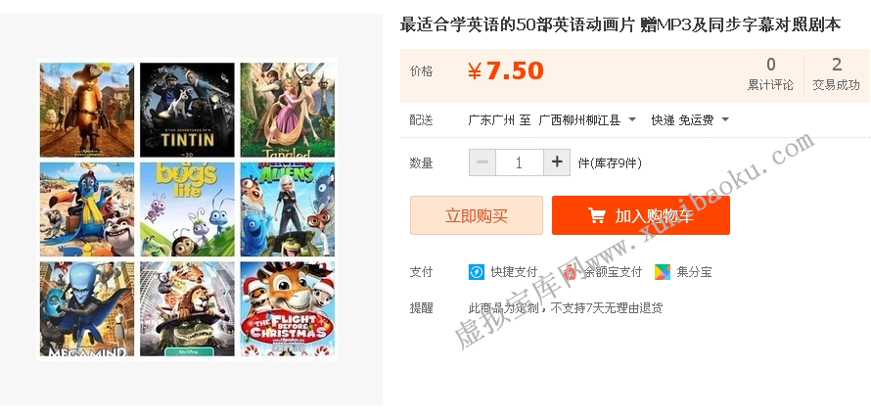Click the 余额宝支付 payment icon

point(570,272)
